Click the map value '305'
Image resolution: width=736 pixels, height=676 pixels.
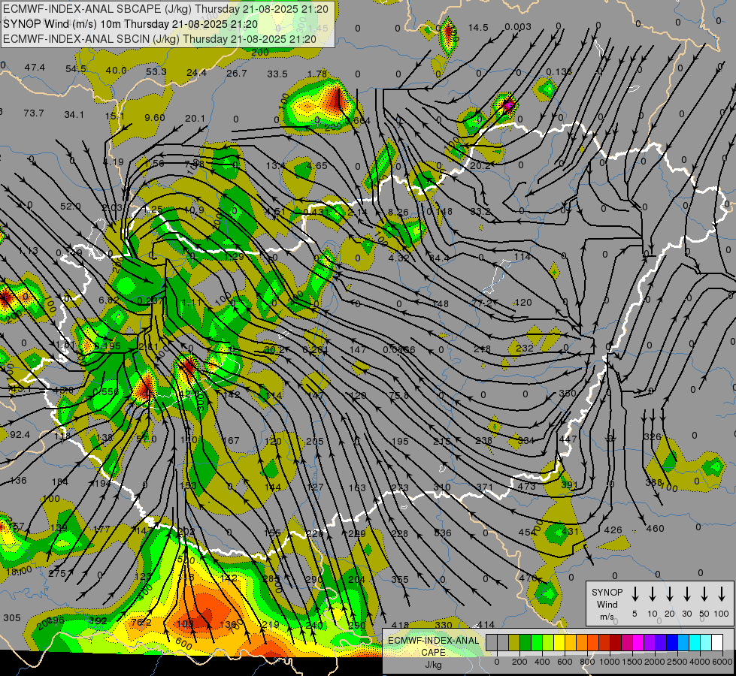[12, 618]
